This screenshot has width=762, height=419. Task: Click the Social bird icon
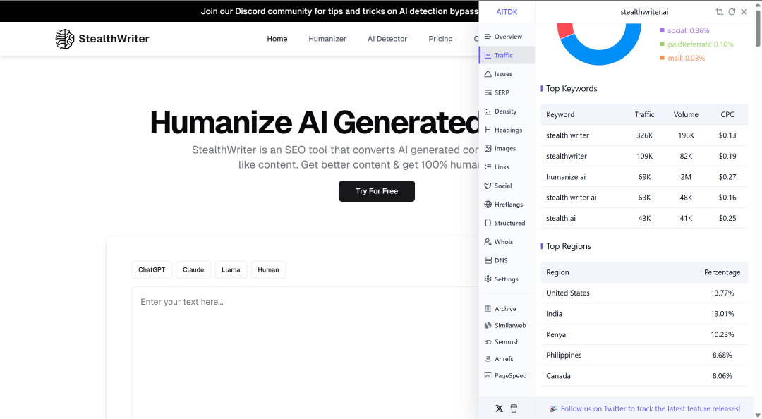coord(488,186)
